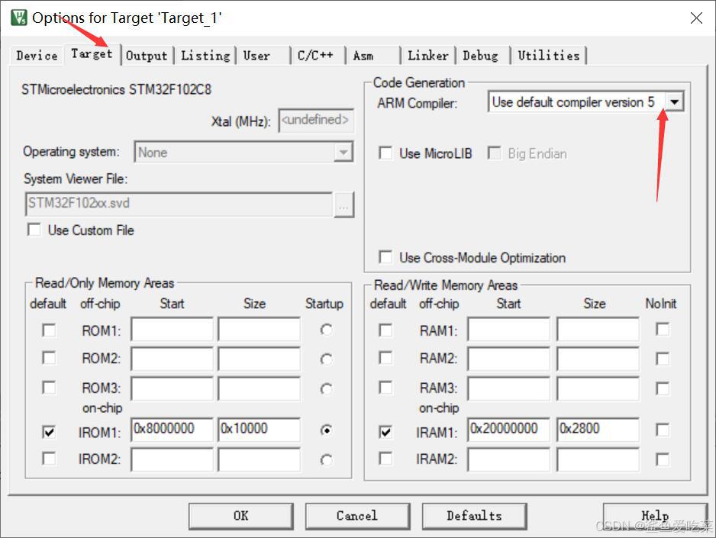This screenshot has width=716, height=538.
Task: Click the IROM1 Start field showing 0x8000000
Action: point(173,430)
